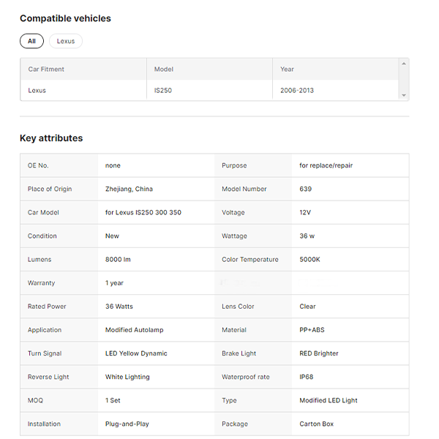Click the 'for Lexus IS250 300 350' value
The width and height of the screenshot is (439, 439).
click(143, 212)
